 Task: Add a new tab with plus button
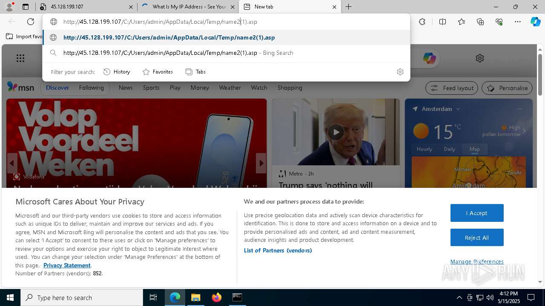348,7
